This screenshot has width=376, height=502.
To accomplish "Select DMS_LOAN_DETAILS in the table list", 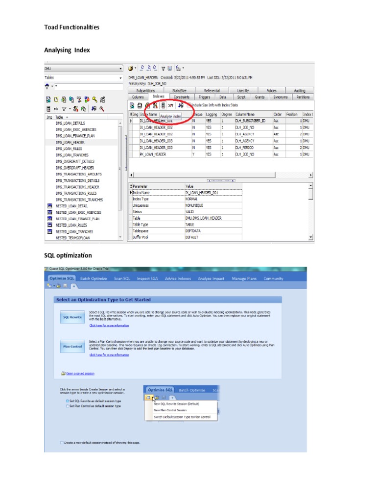I will click(x=70, y=123).
